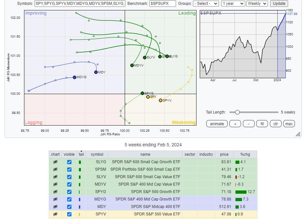Click the Update button
304x219 pixels.
[279, 4]
